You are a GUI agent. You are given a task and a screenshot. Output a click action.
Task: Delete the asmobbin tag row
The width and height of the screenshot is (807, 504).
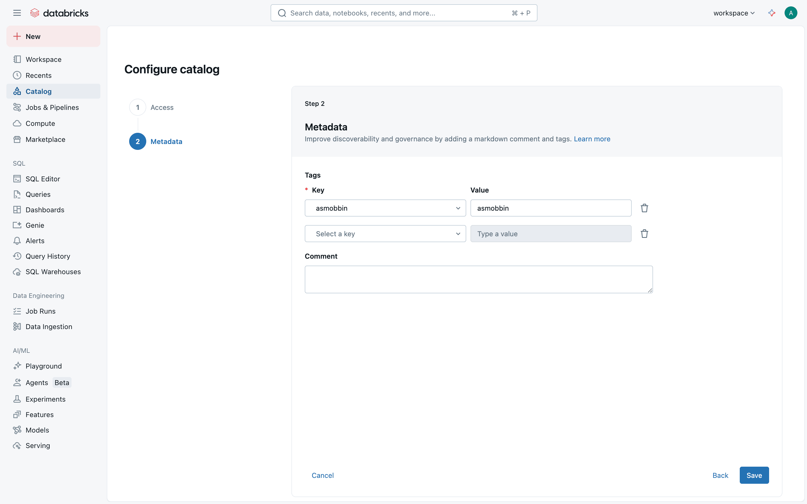click(644, 208)
